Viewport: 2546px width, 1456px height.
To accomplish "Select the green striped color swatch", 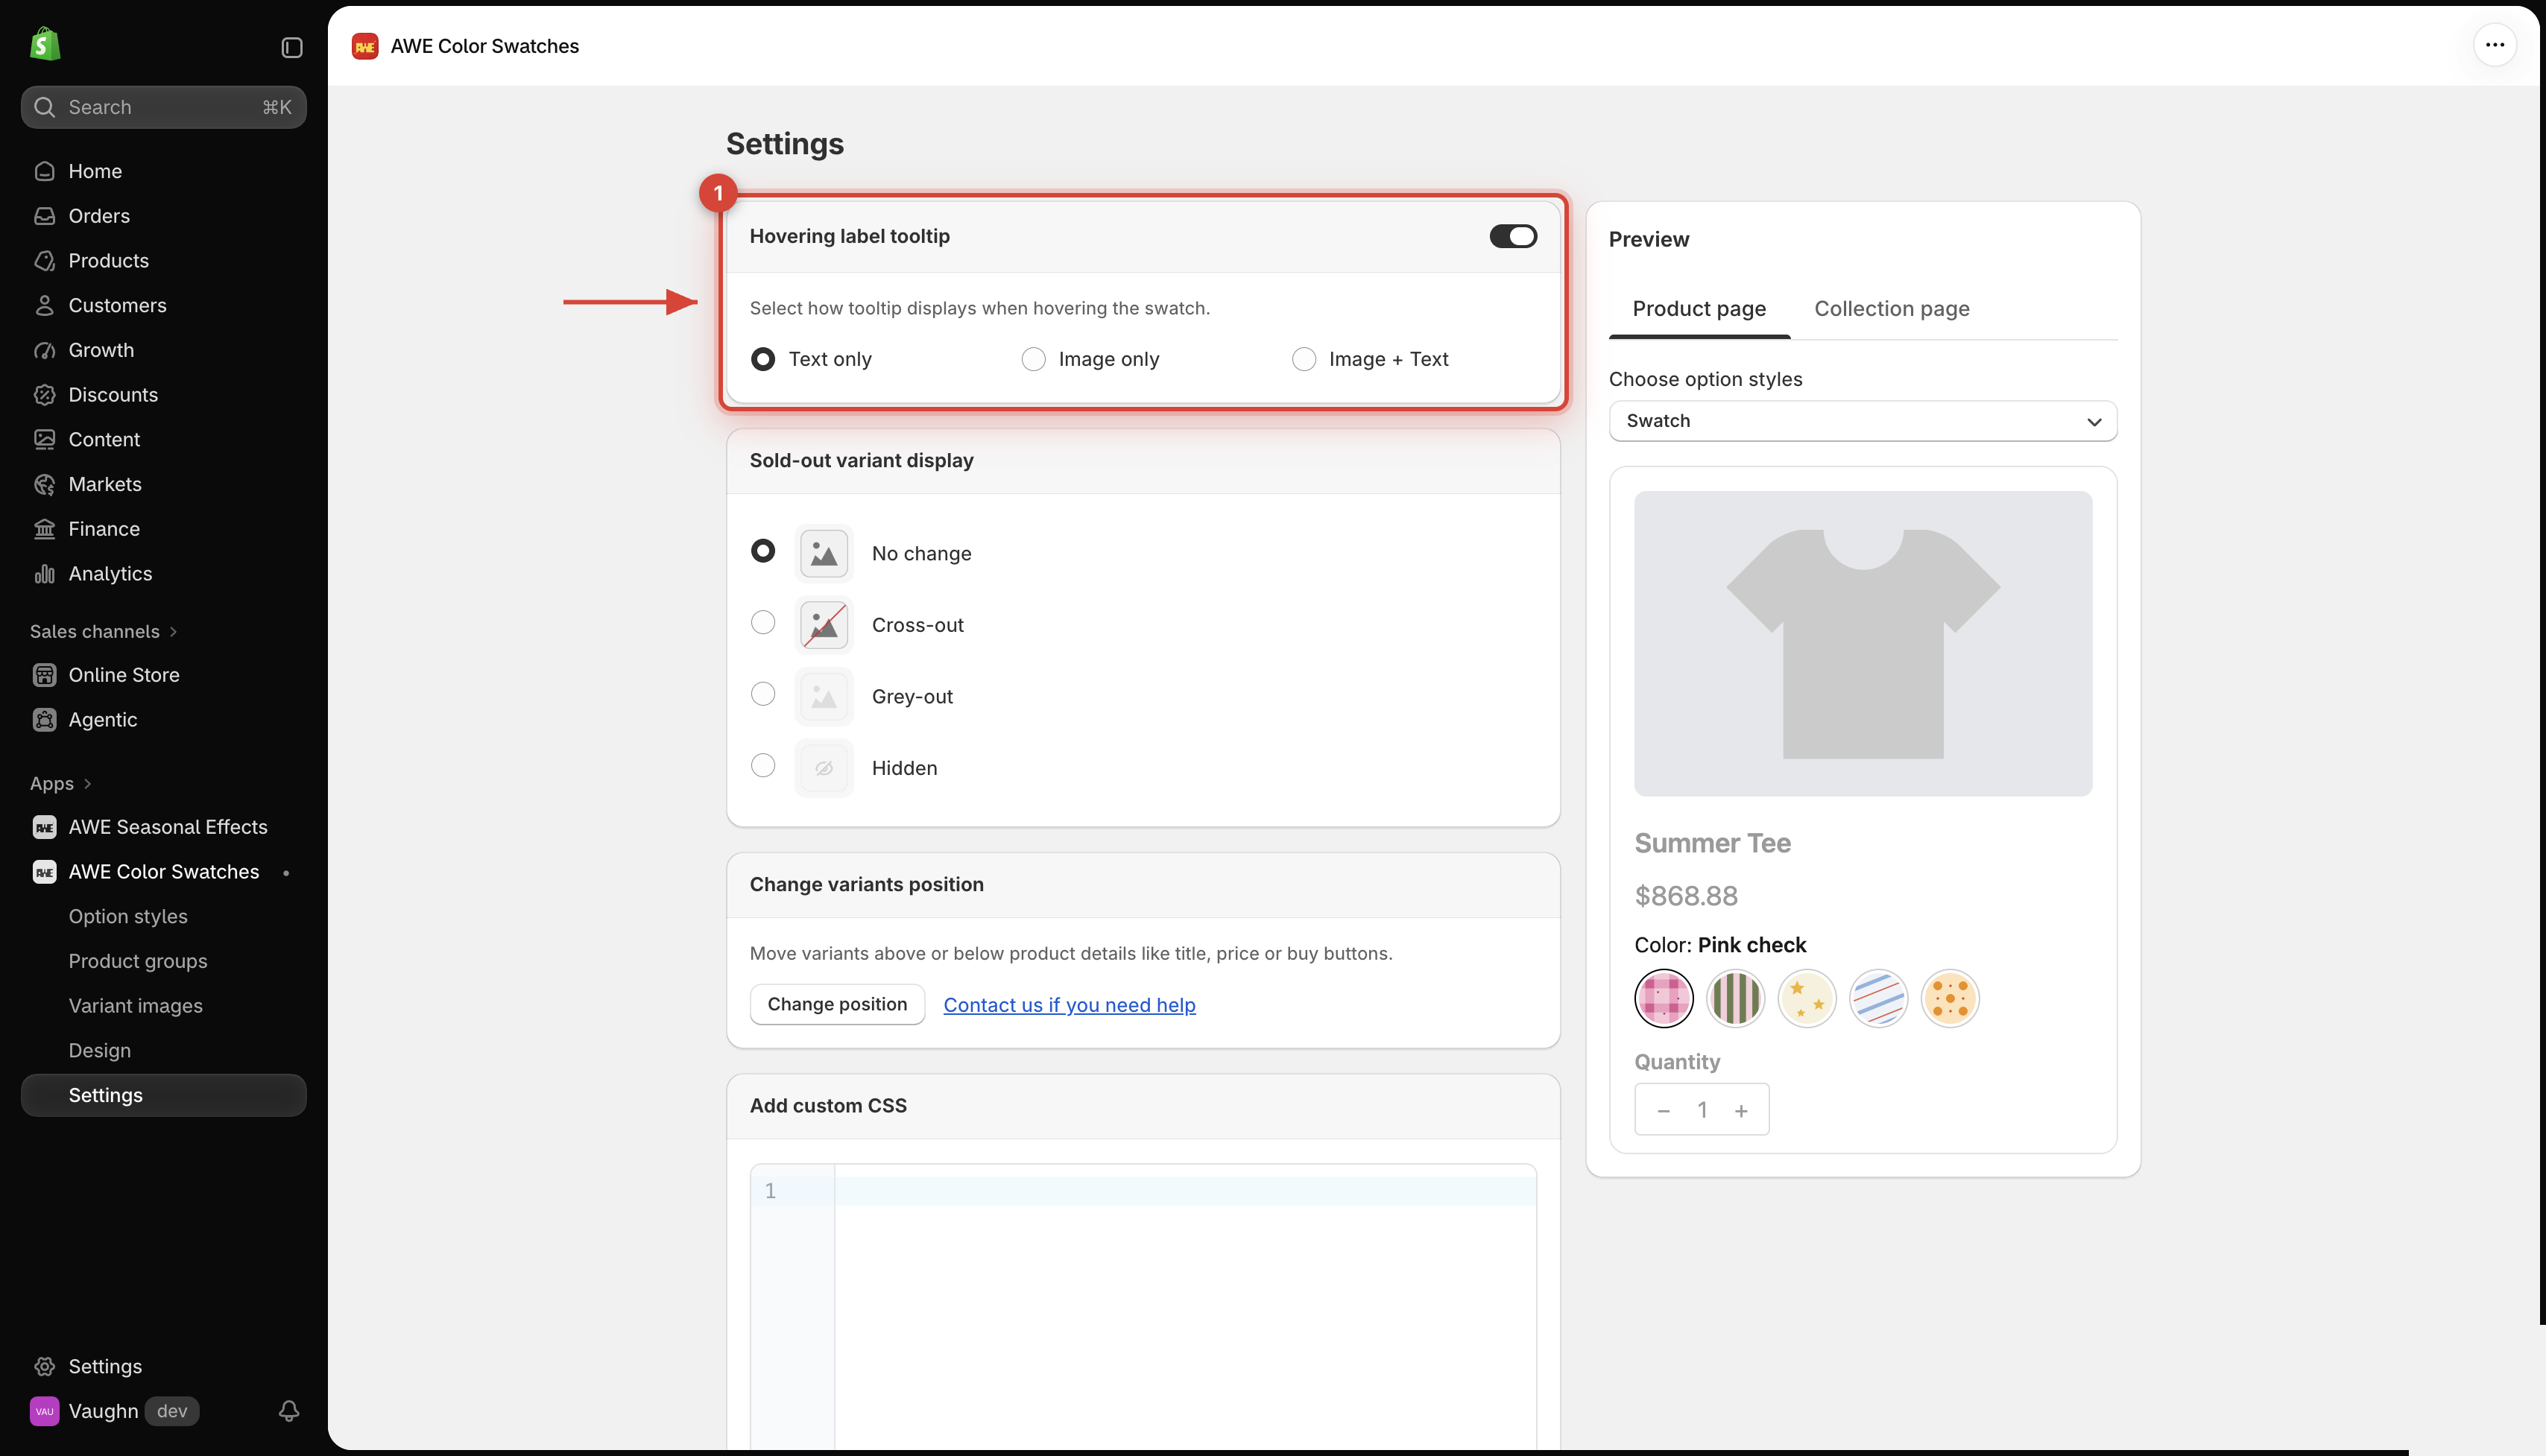I will (x=1734, y=998).
